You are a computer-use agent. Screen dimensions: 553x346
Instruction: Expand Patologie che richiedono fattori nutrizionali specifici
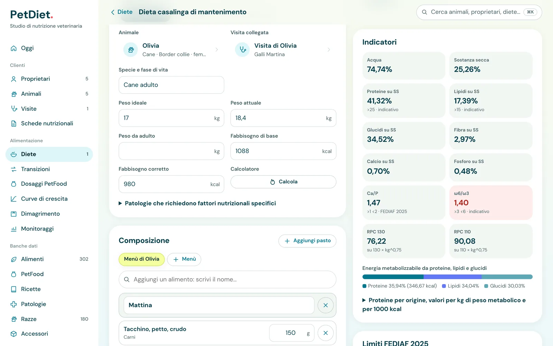(x=197, y=203)
